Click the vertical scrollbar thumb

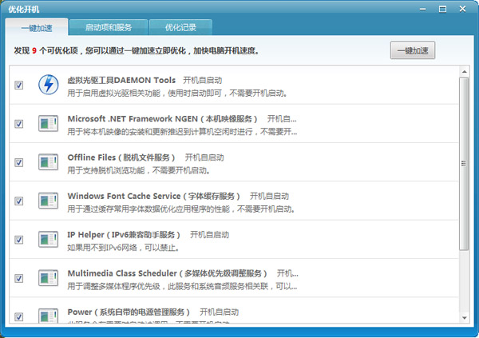pos(464,164)
